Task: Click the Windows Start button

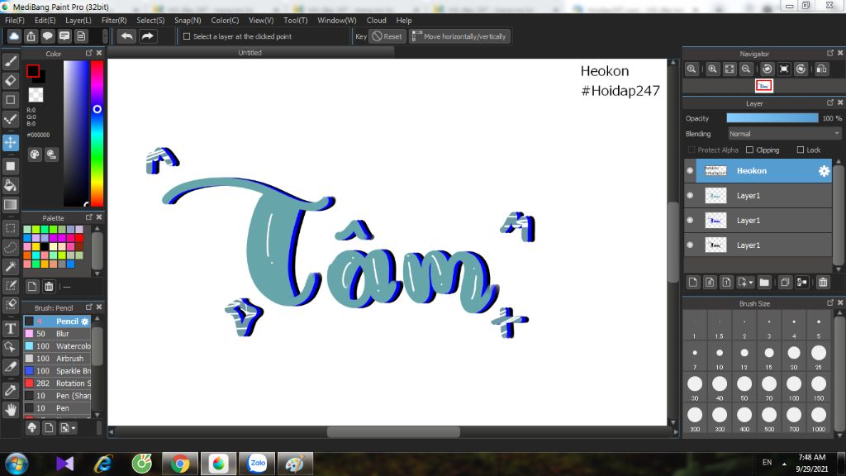Action: pyautogui.click(x=16, y=464)
